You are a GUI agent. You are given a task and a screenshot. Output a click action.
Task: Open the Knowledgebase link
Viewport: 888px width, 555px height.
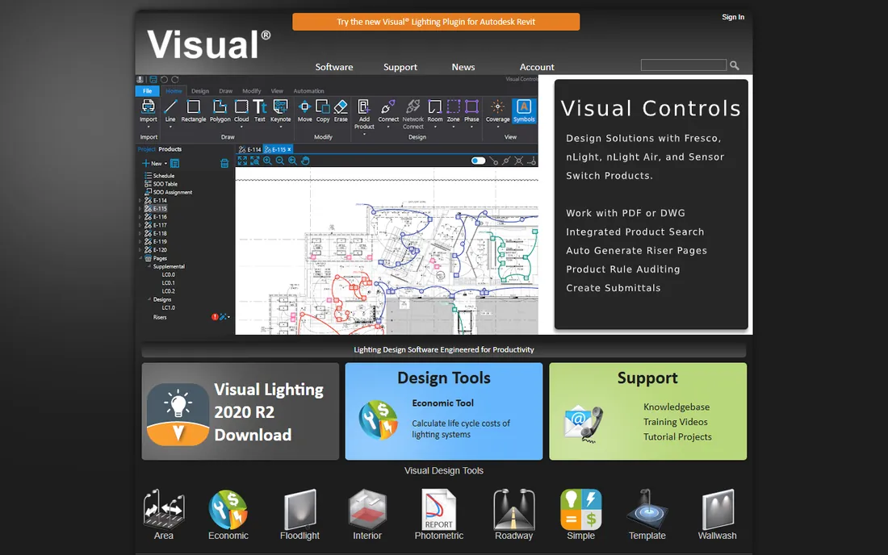676,407
